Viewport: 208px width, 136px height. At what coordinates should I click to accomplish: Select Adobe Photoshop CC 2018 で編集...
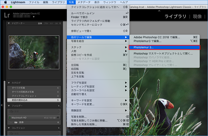[165, 37]
